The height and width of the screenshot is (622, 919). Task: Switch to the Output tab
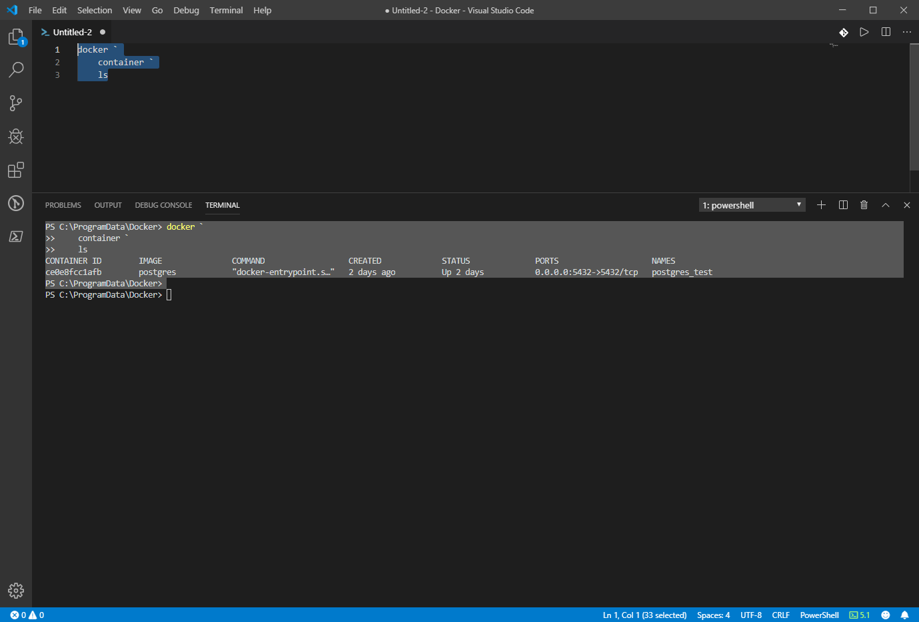tap(108, 205)
